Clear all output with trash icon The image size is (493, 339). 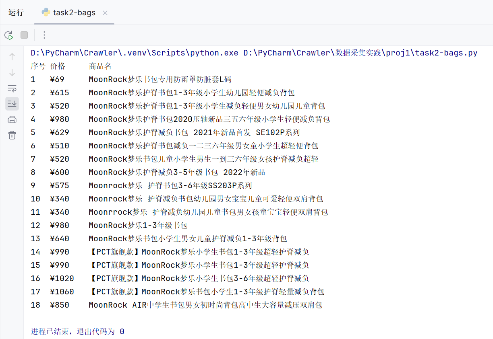[x=12, y=135]
